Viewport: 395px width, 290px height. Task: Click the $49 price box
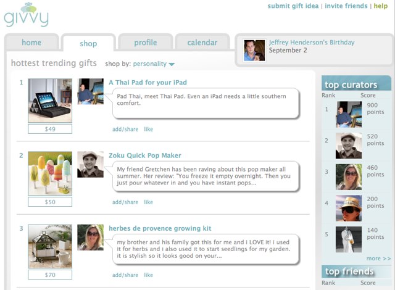[x=50, y=129]
